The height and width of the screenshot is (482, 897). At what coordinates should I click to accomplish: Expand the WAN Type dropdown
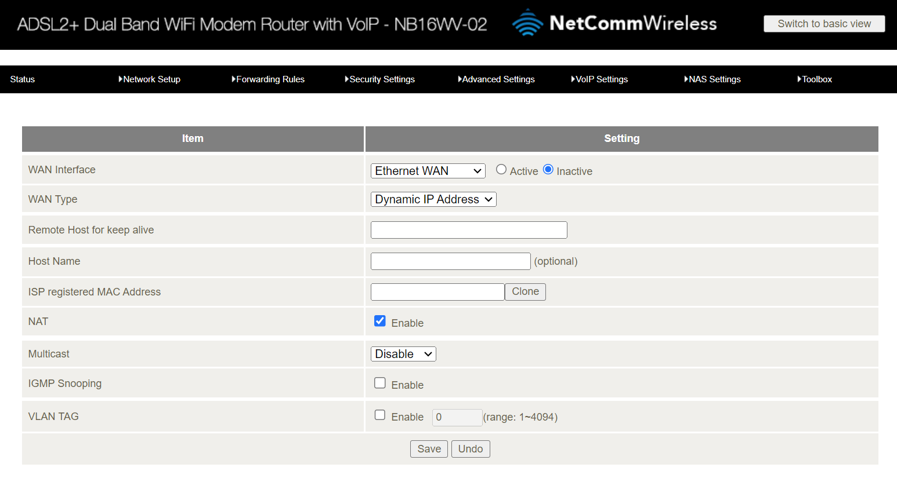pyautogui.click(x=433, y=199)
